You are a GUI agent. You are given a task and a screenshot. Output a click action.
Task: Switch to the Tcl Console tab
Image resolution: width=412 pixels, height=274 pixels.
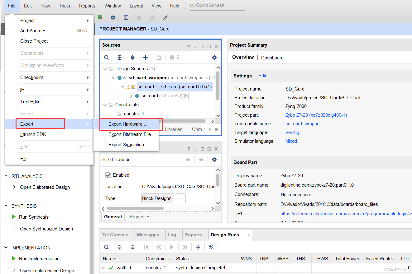115,235
